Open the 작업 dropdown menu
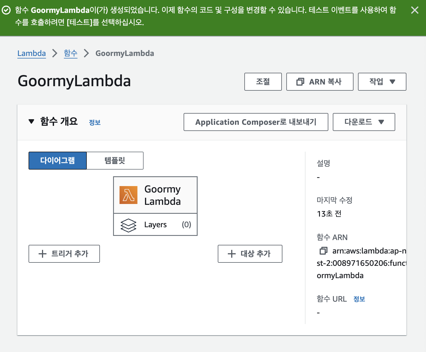Viewport: 426px width, 352px height. coord(382,82)
